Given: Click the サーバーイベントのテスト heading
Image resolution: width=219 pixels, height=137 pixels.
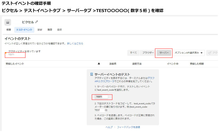Looking at the screenshot, I should (112, 74).
